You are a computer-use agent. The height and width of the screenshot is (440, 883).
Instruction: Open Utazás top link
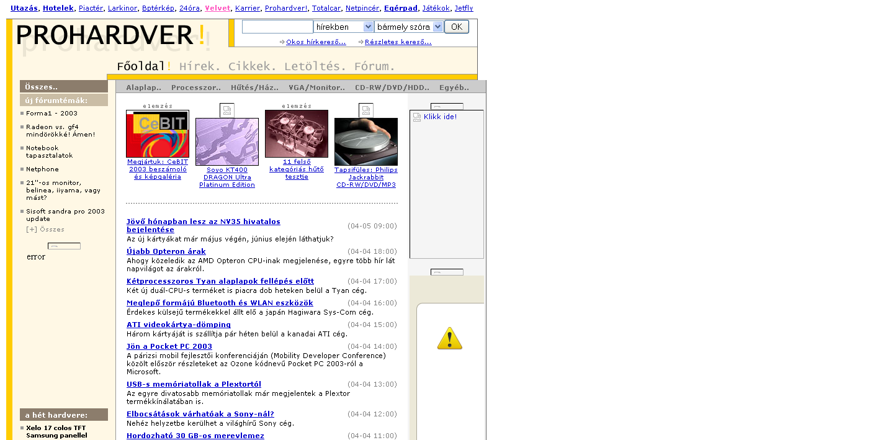pos(24,8)
